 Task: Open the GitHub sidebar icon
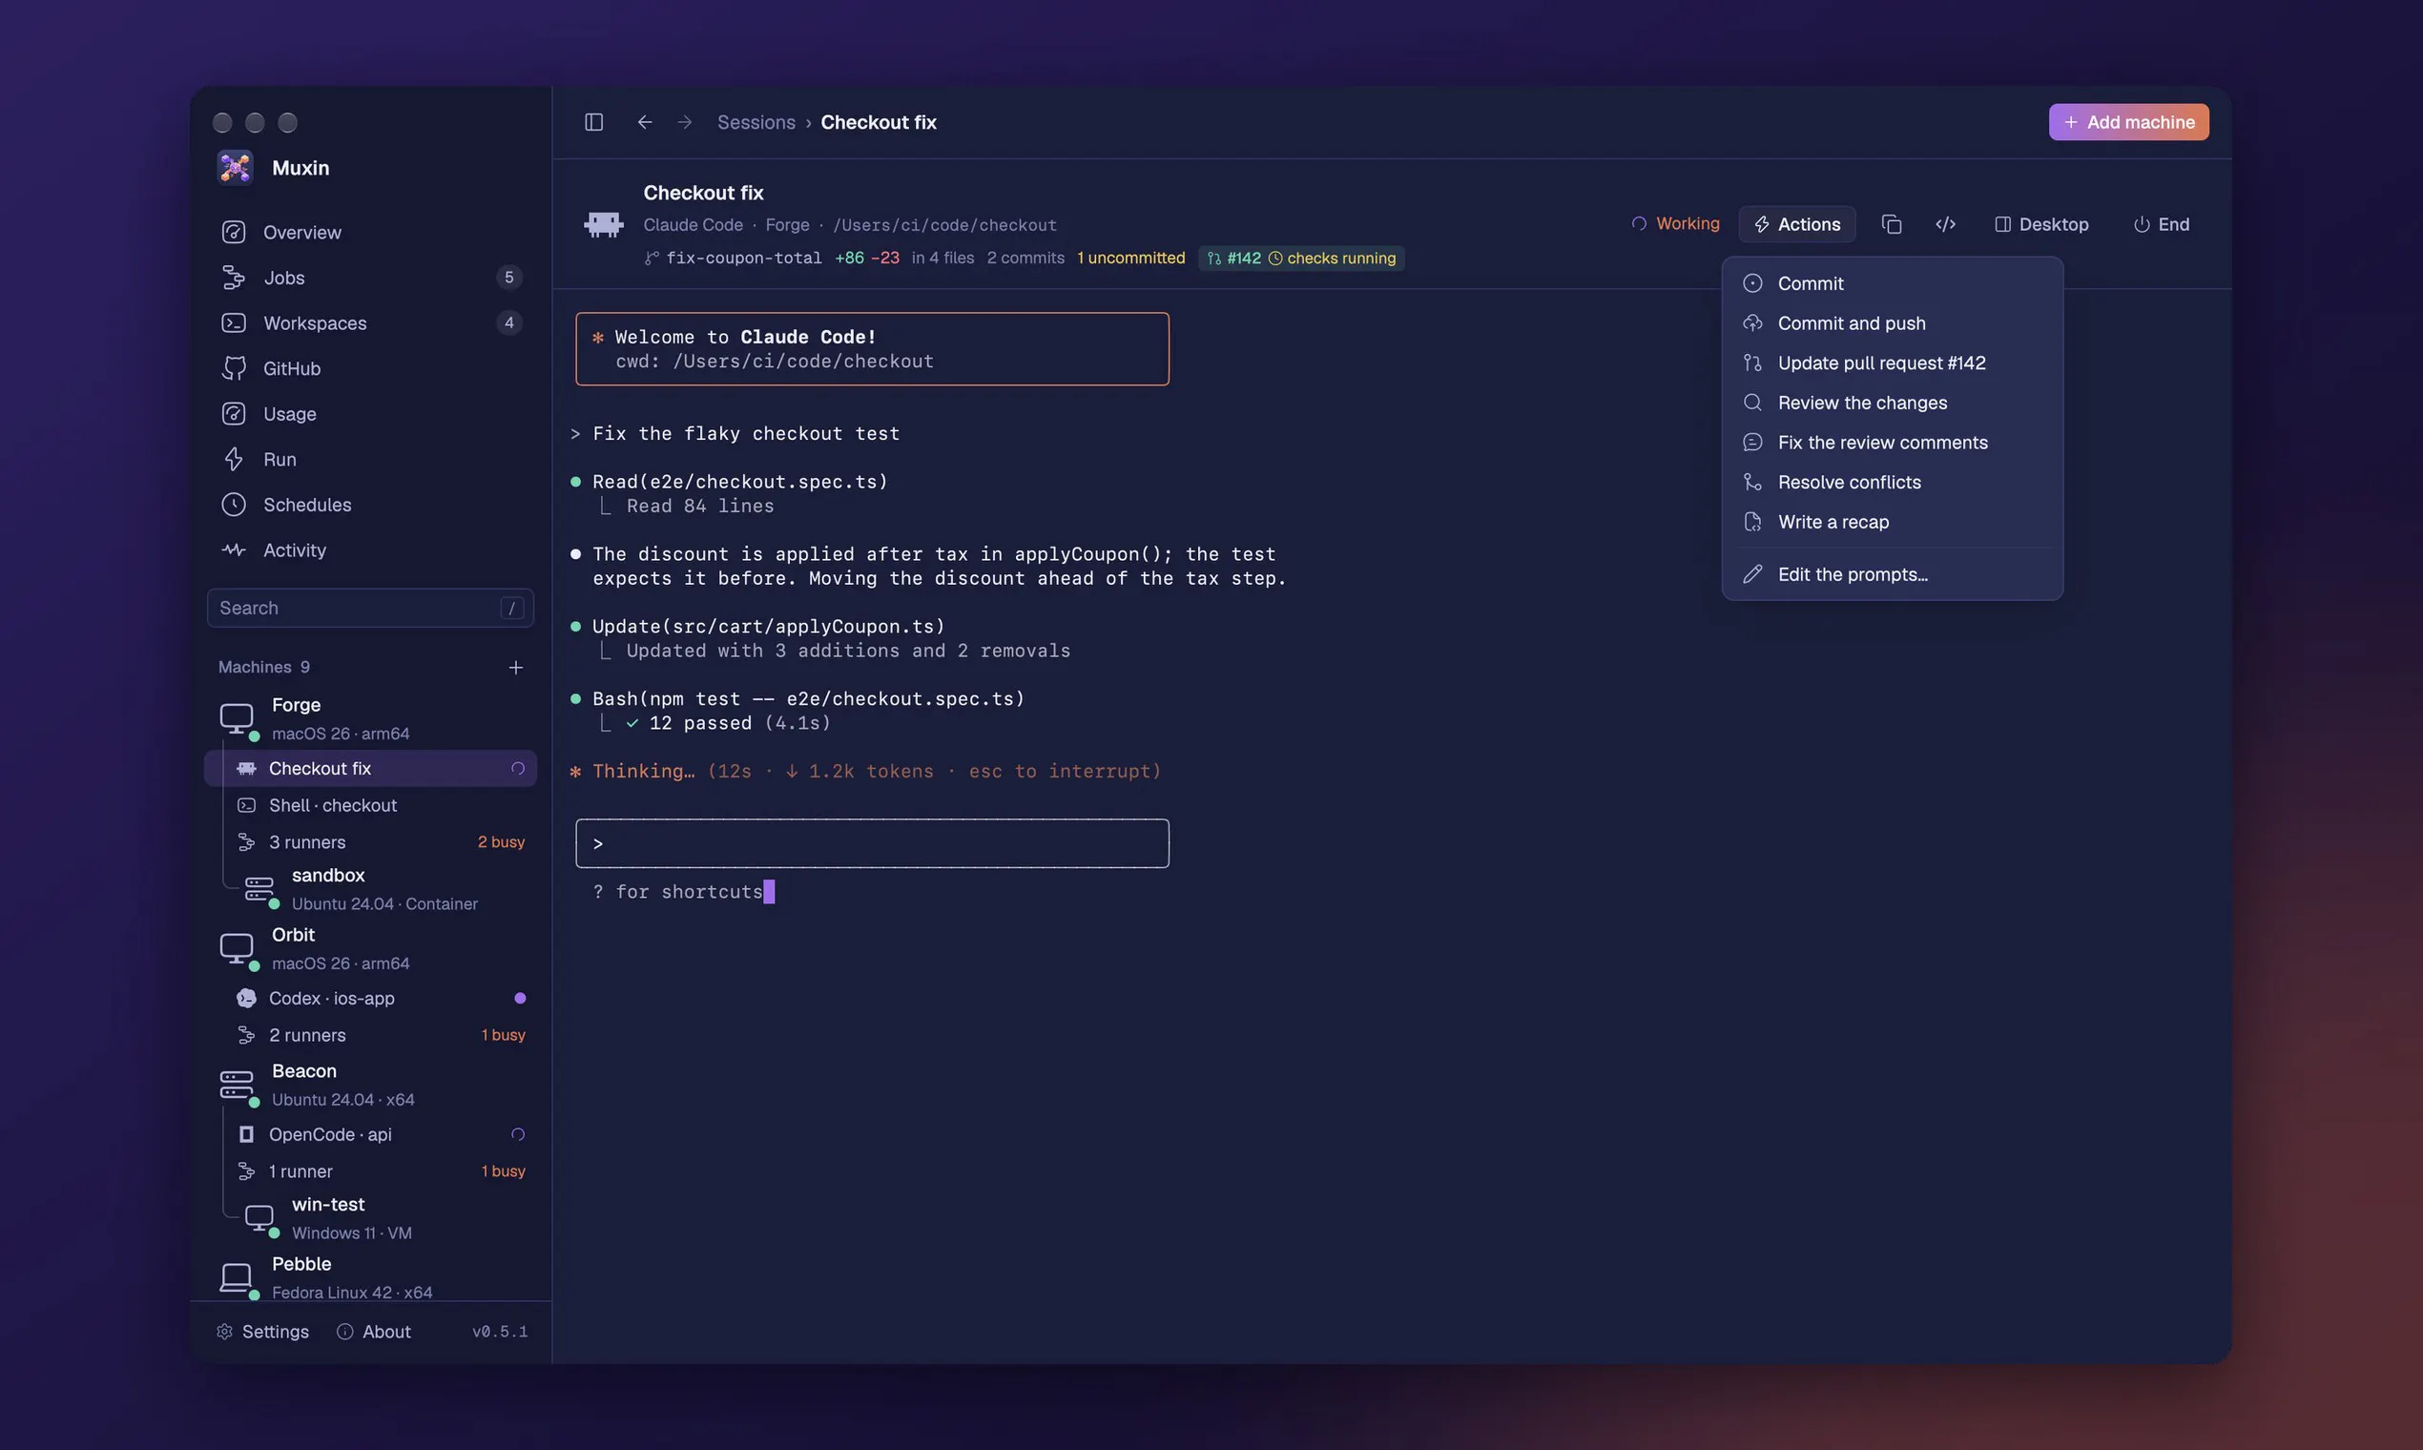tap(234, 368)
